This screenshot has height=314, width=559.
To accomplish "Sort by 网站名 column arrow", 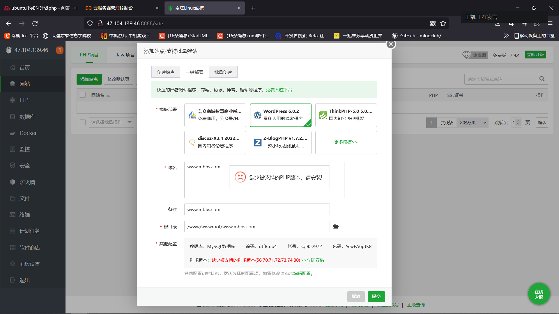I will coord(108,95).
